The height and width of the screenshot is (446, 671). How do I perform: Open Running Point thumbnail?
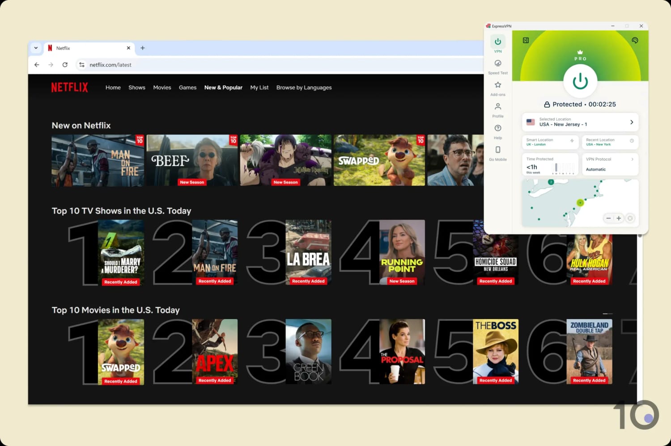tap(402, 252)
